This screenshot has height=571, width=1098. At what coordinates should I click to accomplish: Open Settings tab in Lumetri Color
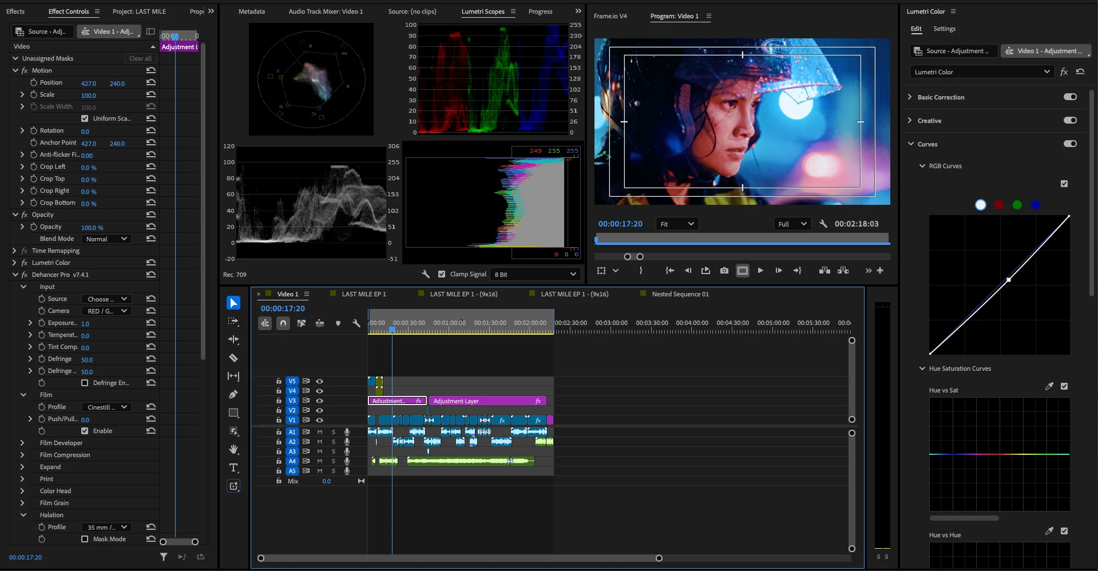pyautogui.click(x=944, y=29)
